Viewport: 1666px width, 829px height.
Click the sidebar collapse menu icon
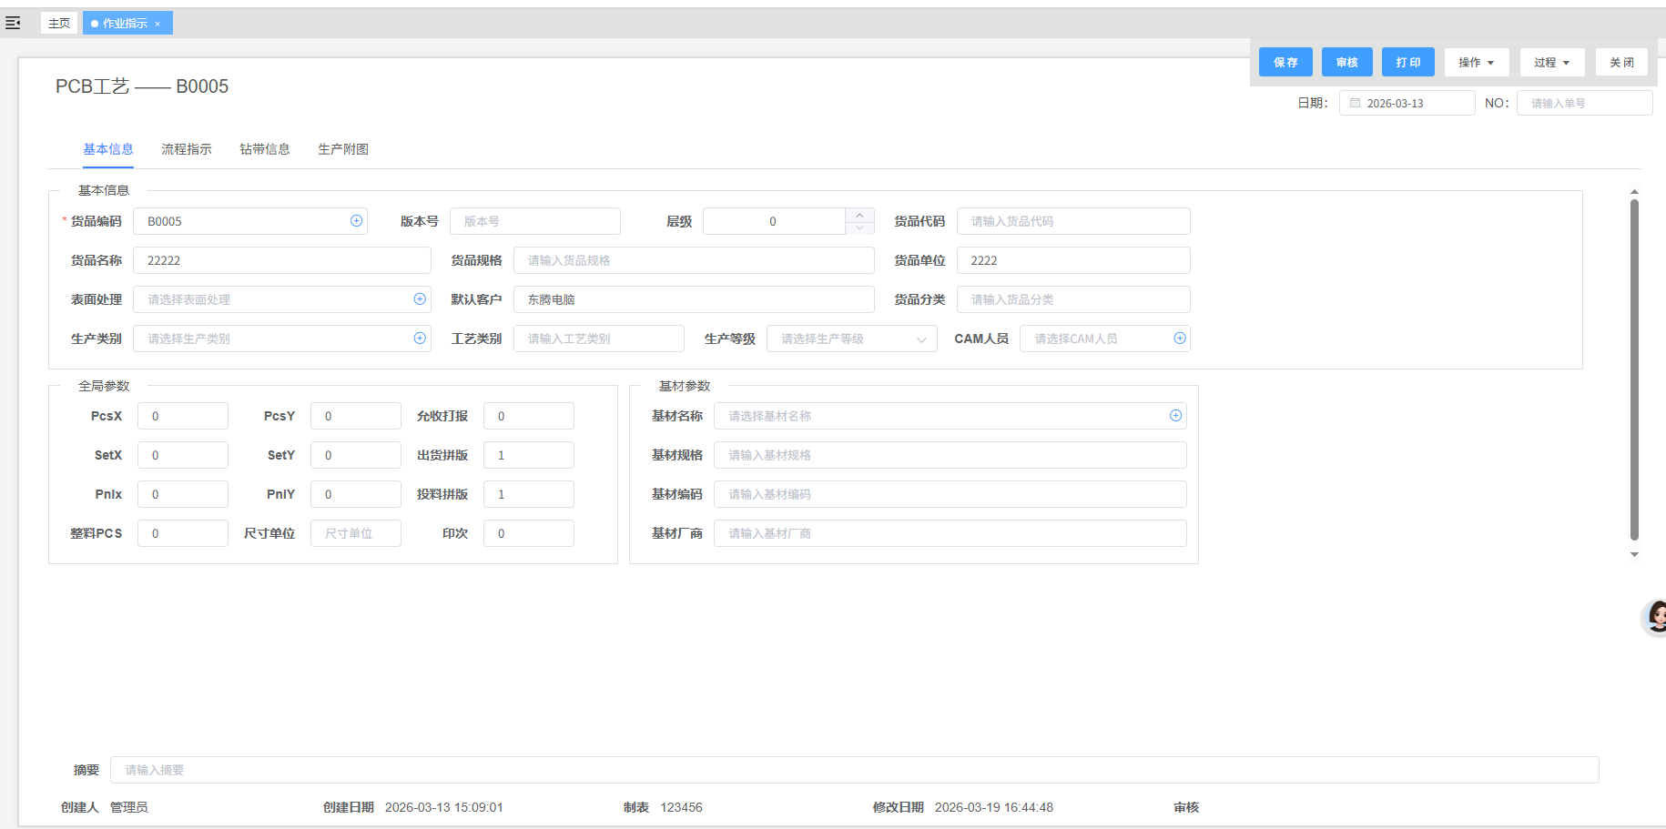pyautogui.click(x=13, y=23)
